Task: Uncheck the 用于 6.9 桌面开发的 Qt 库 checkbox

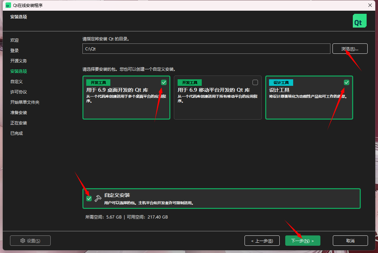Action: coord(164,82)
